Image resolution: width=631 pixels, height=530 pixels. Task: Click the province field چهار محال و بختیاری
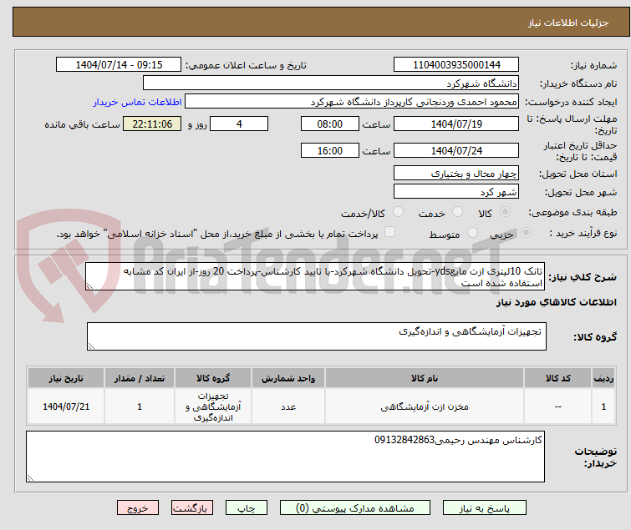pos(456,173)
